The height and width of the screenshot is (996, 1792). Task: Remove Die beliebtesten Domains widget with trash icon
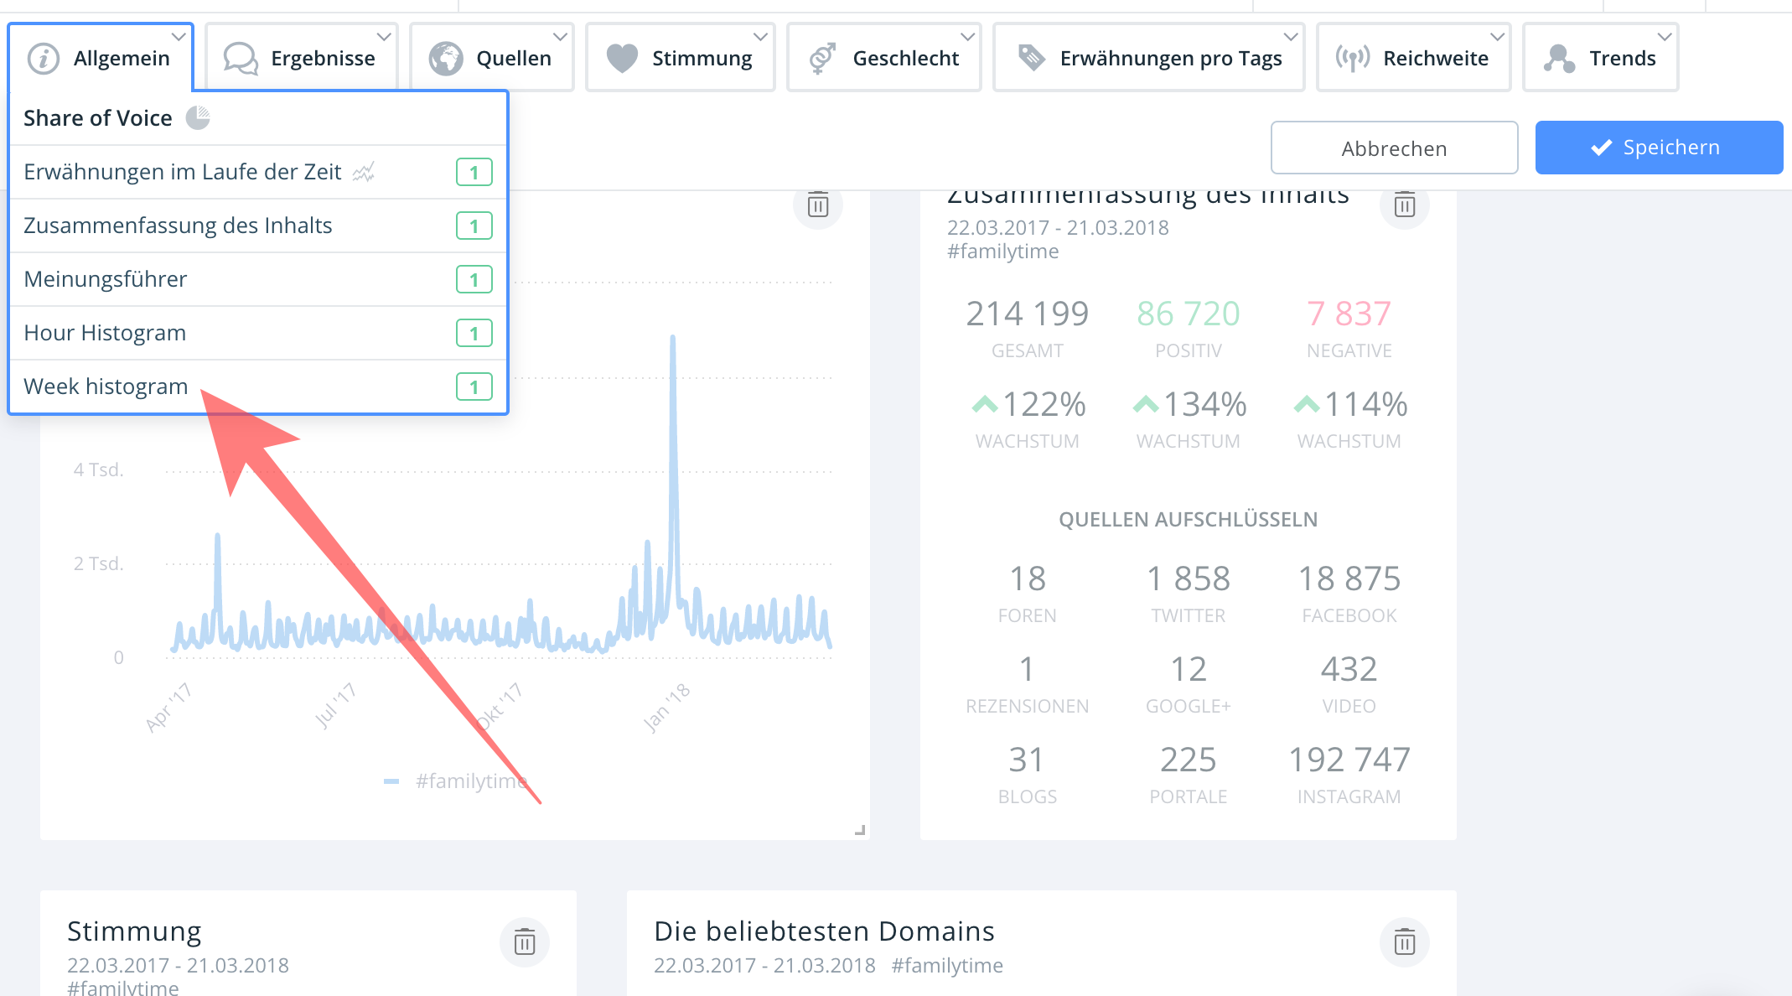(x=1404, y=942)
